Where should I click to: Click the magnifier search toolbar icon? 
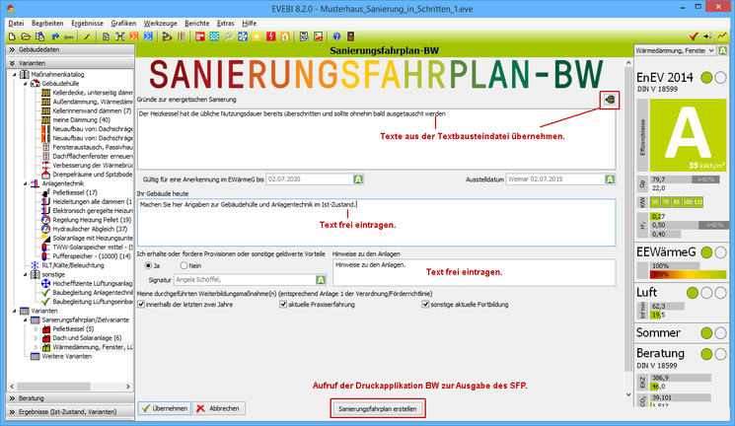click(229, 36)
